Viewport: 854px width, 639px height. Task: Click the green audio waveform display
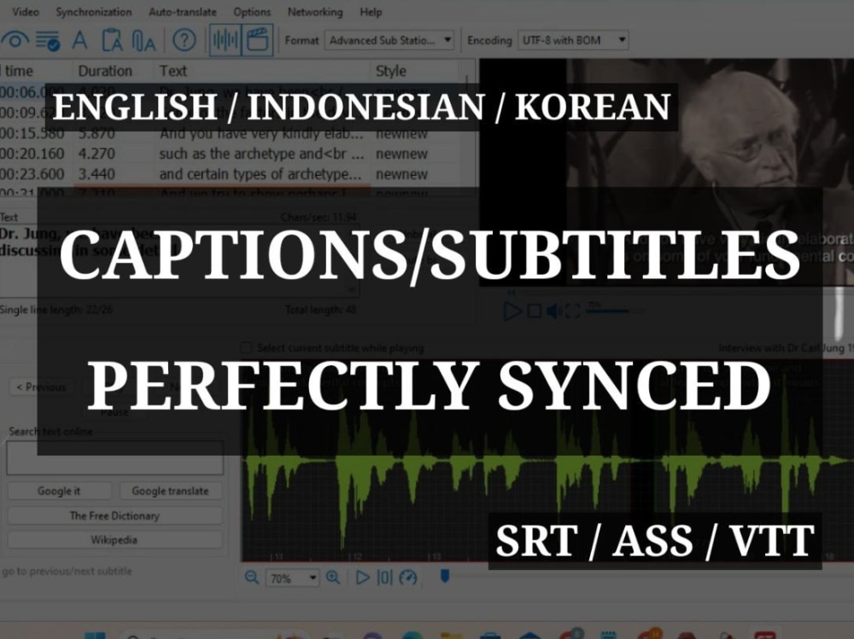click(x=547, y=462)
